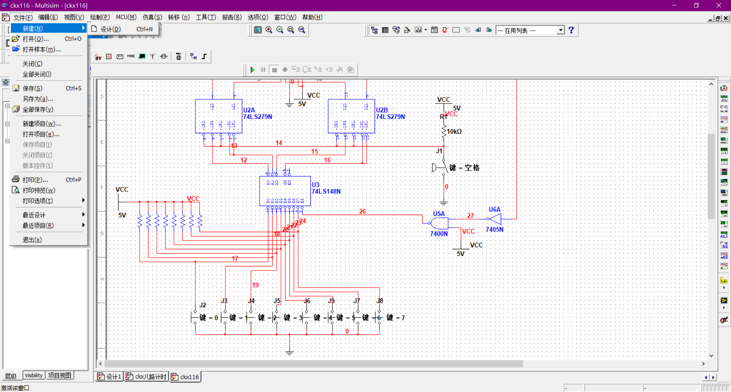Place an RF antenna component icon

(153, 57)
